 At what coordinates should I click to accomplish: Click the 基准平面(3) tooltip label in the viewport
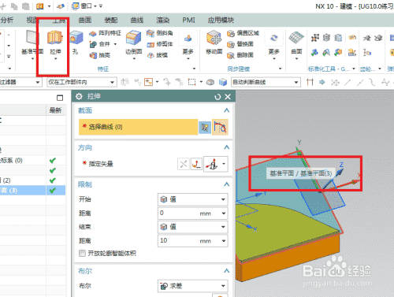click(x=301, y=173)
